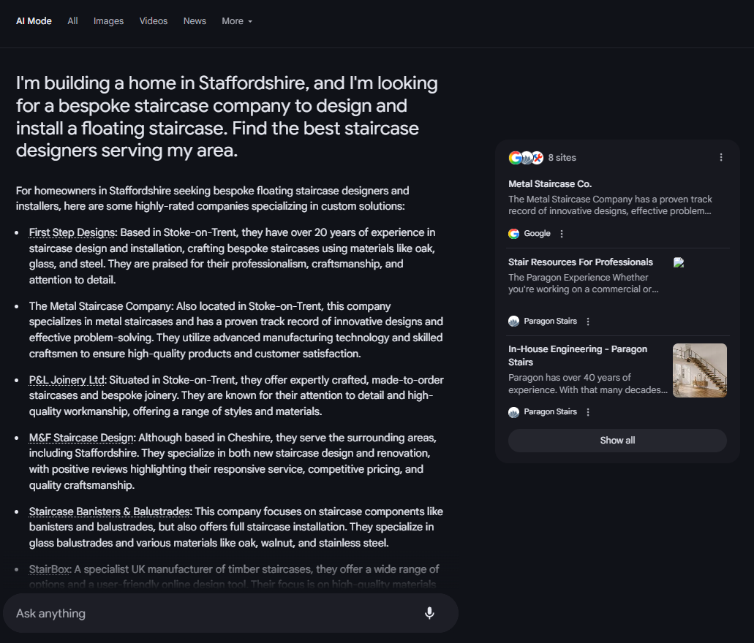Screen dimensions: 754x643
Task: Open the Metal Staircase Co. source card title
Action: (x=550, y=183)
